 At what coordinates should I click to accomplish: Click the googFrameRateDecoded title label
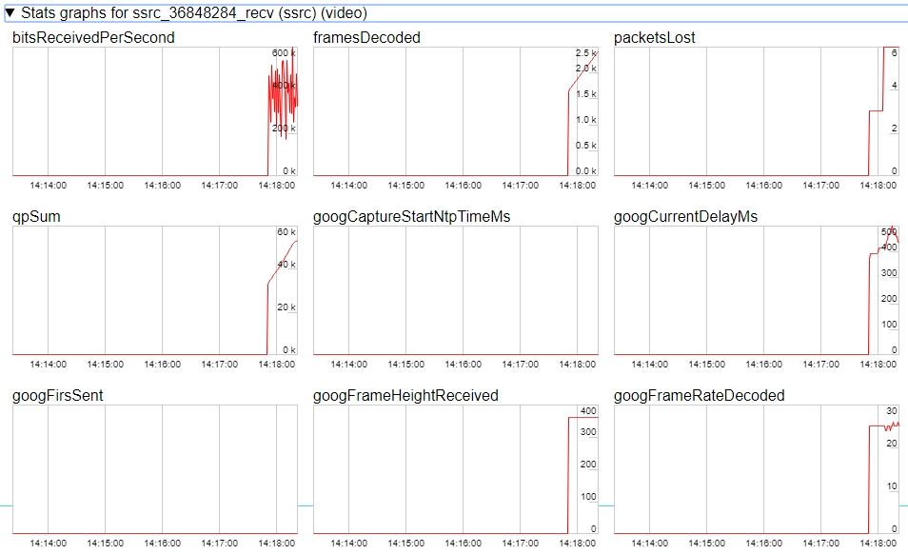(700, 396)
